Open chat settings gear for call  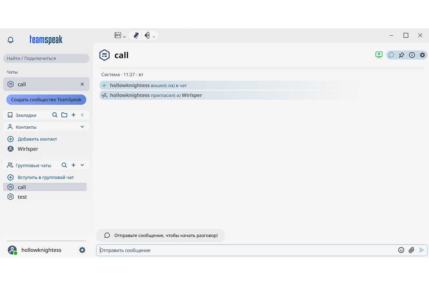422,55
